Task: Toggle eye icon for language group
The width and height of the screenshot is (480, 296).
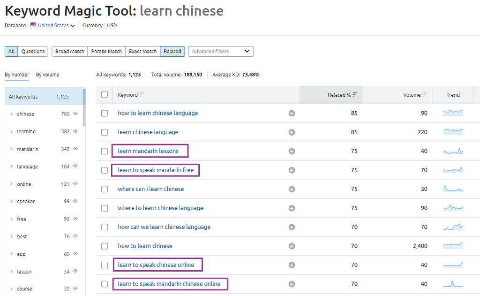Action: point(75,166)
